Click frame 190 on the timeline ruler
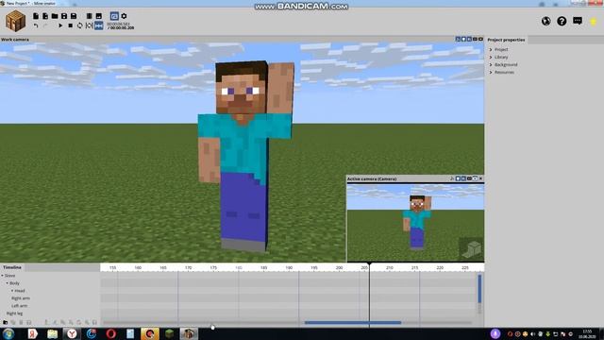The height and width of the screenshot is (340, 604). pos(289,267)
